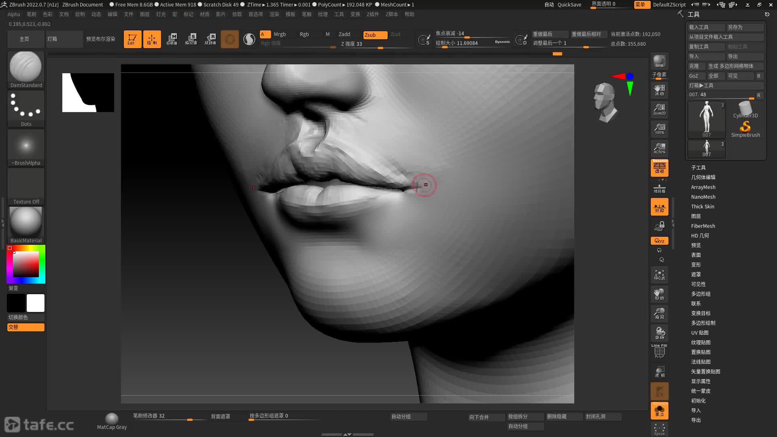Screen dimensions: 777x437
Task: Click the 另存为 button
Action: click(745, 27)
